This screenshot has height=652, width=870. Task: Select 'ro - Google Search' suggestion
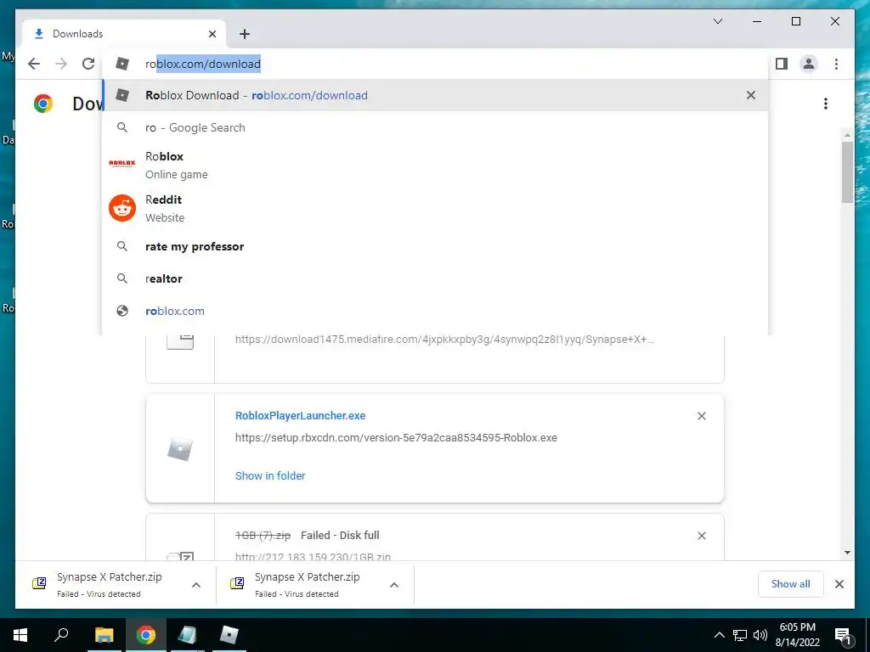436,127
